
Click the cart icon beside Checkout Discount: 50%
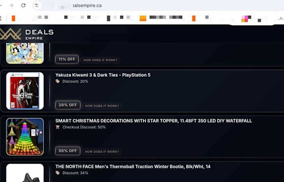(58, 127)
